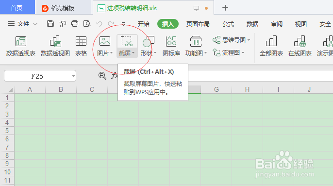The width and height of the screenshot is (333, 186).
Task: Click the Redo arrow icon
Action: [111, 24]
